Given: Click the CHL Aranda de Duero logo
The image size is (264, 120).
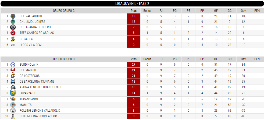Looking at the screenshot, I should 13,27.
